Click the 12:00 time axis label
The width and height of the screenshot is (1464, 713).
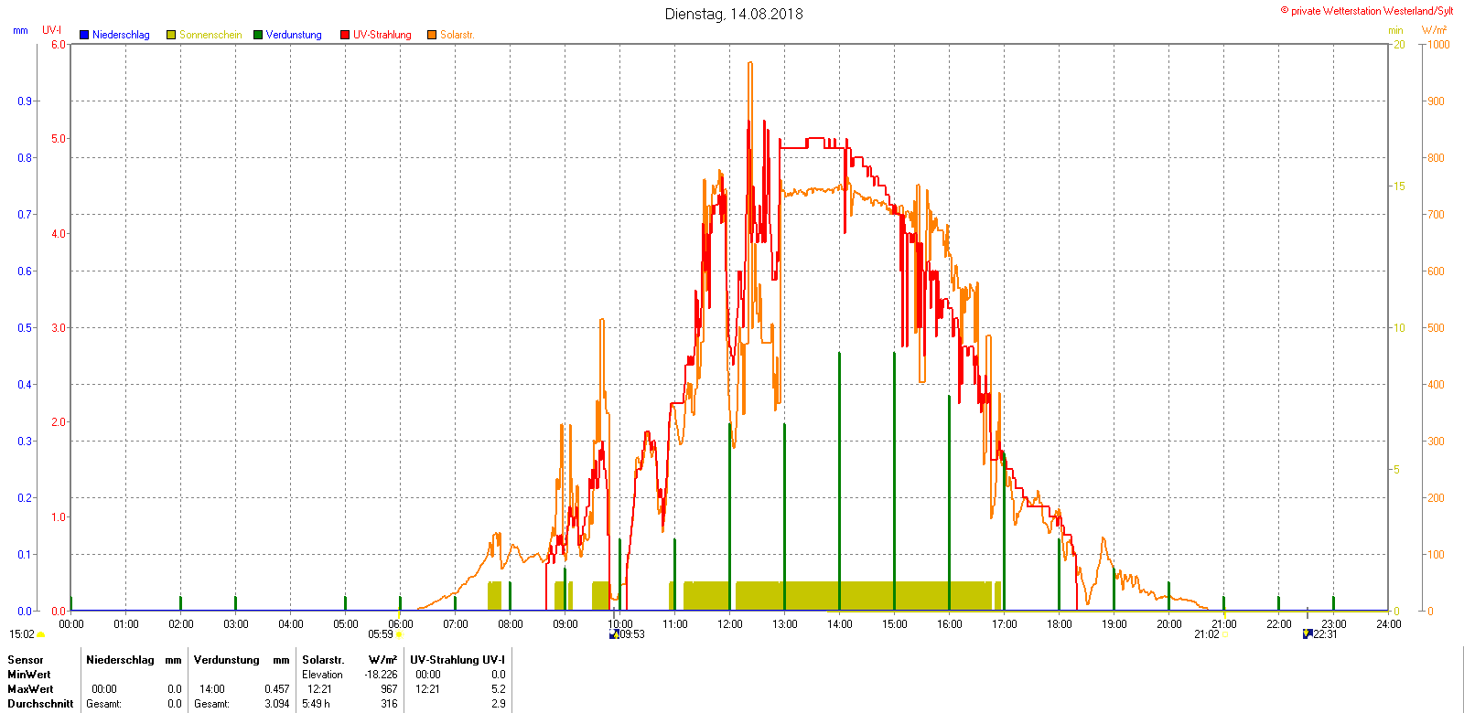click(x=730, y=624)
